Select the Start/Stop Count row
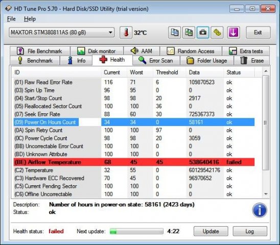The width and height of the screenshot is (280, 245). pyautogui.click(x=134, y=98)
